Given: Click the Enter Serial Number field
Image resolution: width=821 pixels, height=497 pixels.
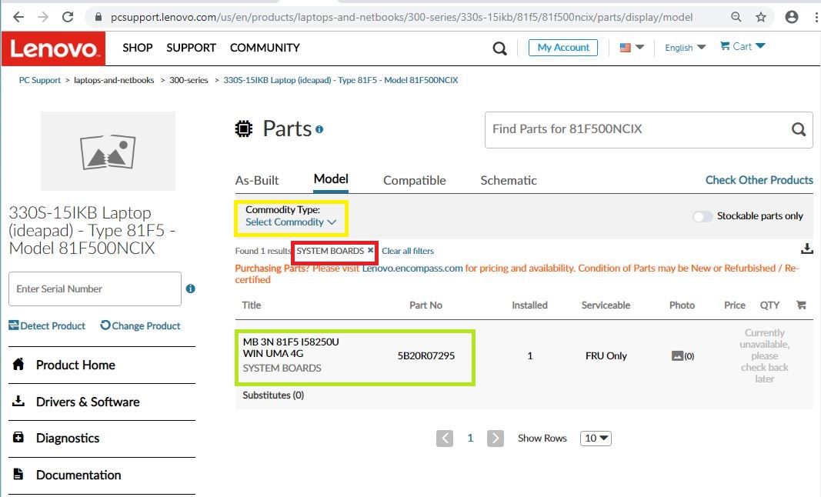Looking at the screenshot, I should click(95, 289).
